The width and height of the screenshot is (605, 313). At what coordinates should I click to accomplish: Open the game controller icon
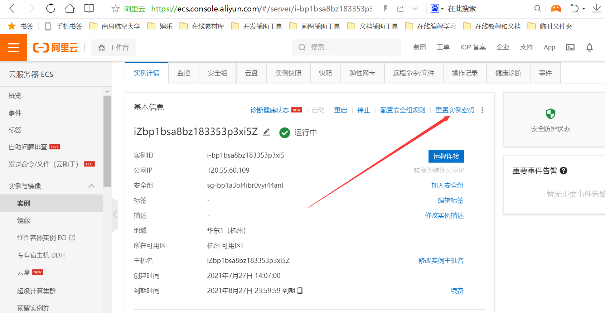pyautogui.click(x=556, y=8)
